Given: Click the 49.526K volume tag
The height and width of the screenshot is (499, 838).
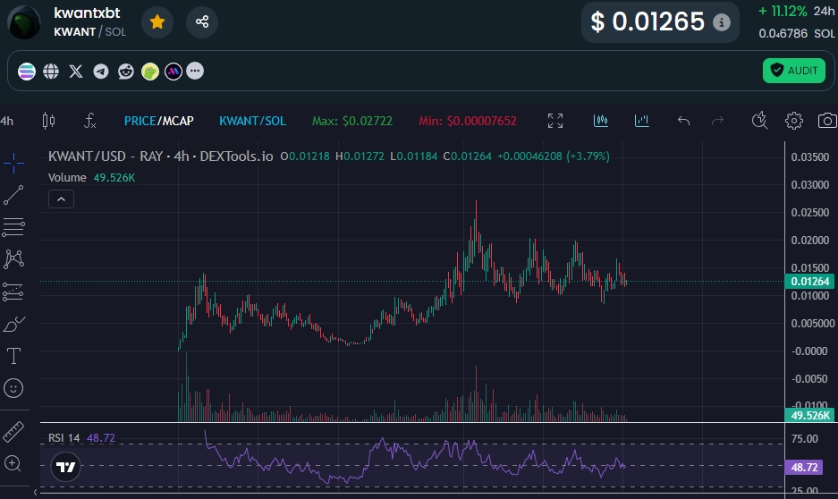Looking at the screenshot, I should click(x=809, y=415).
